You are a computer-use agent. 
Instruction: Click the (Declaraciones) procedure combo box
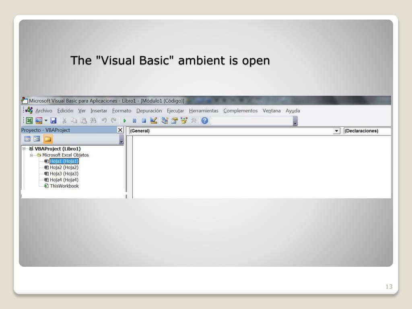367,131
